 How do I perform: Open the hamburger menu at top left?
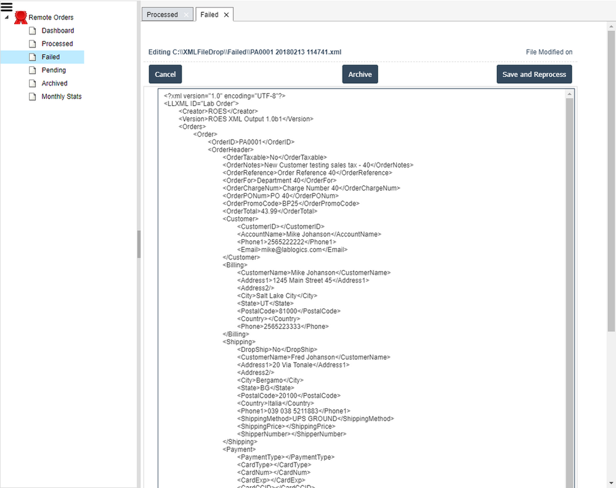[x=7, y=6]
